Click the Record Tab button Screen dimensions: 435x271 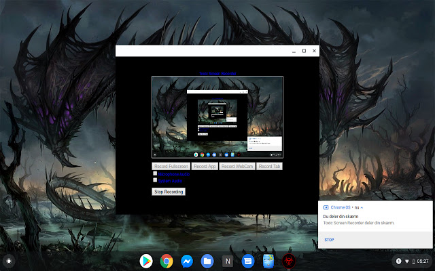(269, 166)
